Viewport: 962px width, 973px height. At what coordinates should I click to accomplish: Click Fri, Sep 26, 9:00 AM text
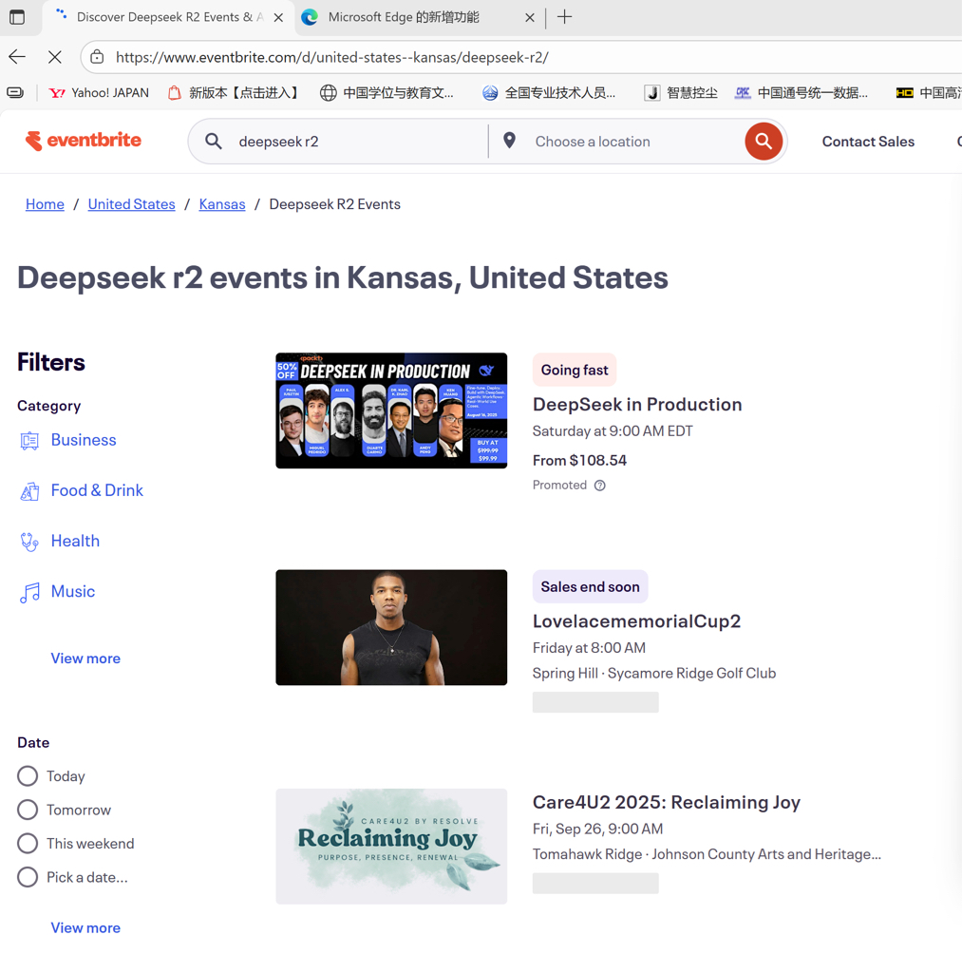click(x=598, y=829)
